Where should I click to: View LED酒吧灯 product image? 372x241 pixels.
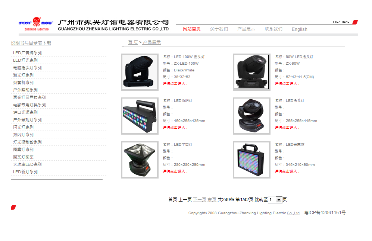coord(140,116)
